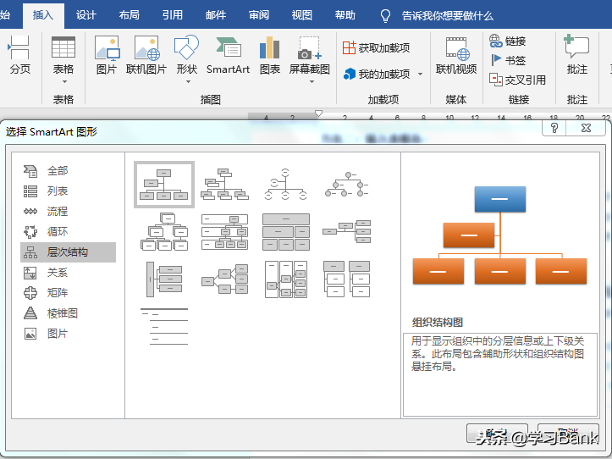Click the 链接 hyperlink button
Image resolution: width=612 pixels, height=459 pixels.
click(x=507, y=41)
